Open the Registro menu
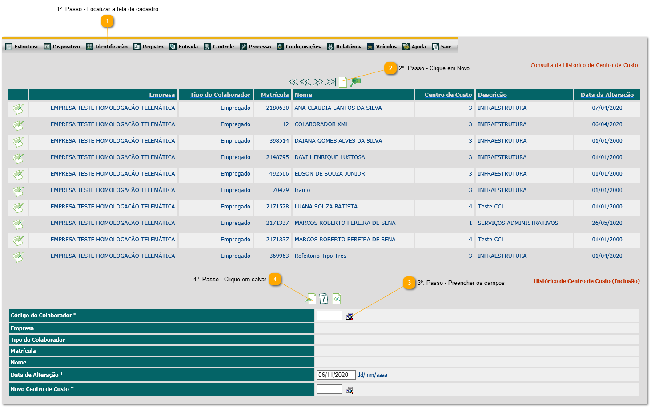Image resolution: width=651 pixels, height=408 pixels. pos(149,47)
